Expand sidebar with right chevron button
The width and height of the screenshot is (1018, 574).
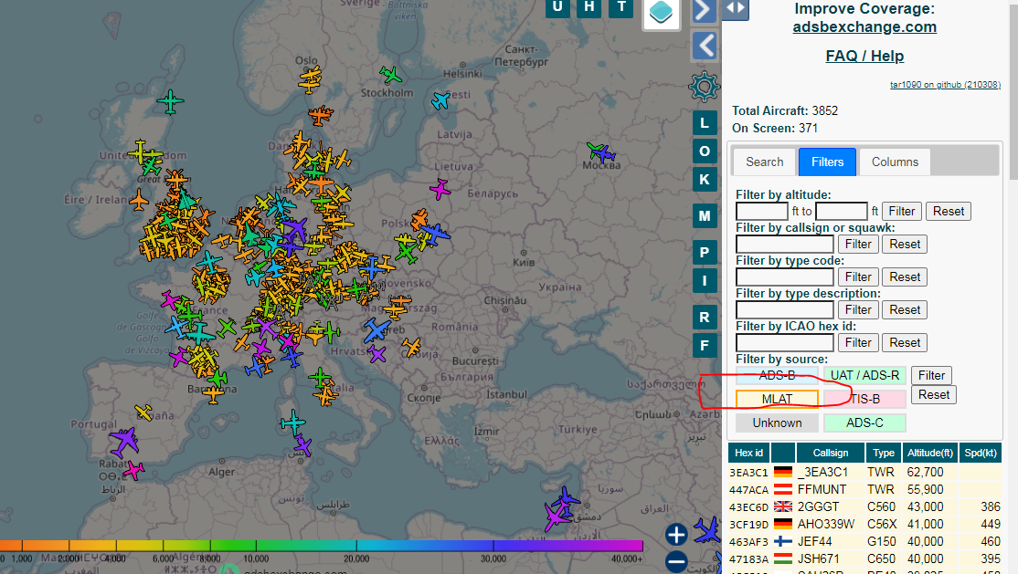pyautogui.click(x=705, y=10)
